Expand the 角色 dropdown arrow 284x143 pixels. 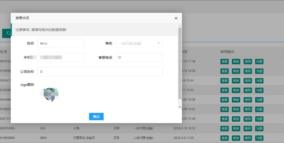159,43
